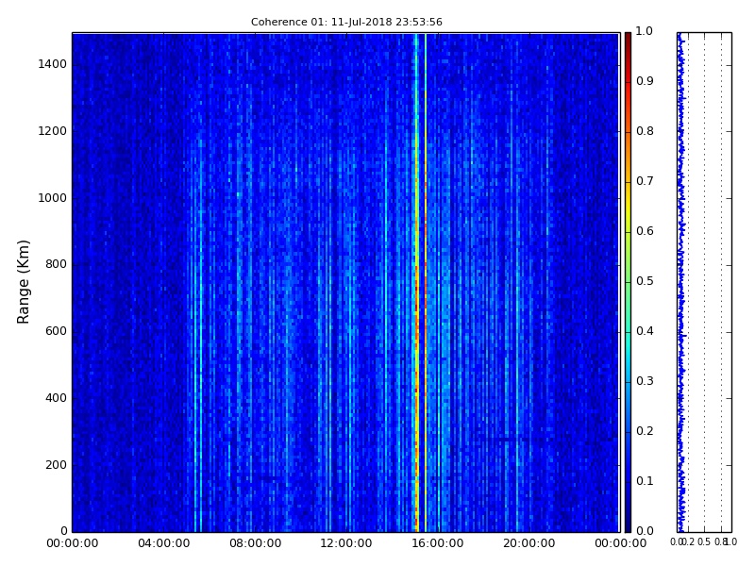
Task: Click the 400 range axis tick label
Action: 56,398
